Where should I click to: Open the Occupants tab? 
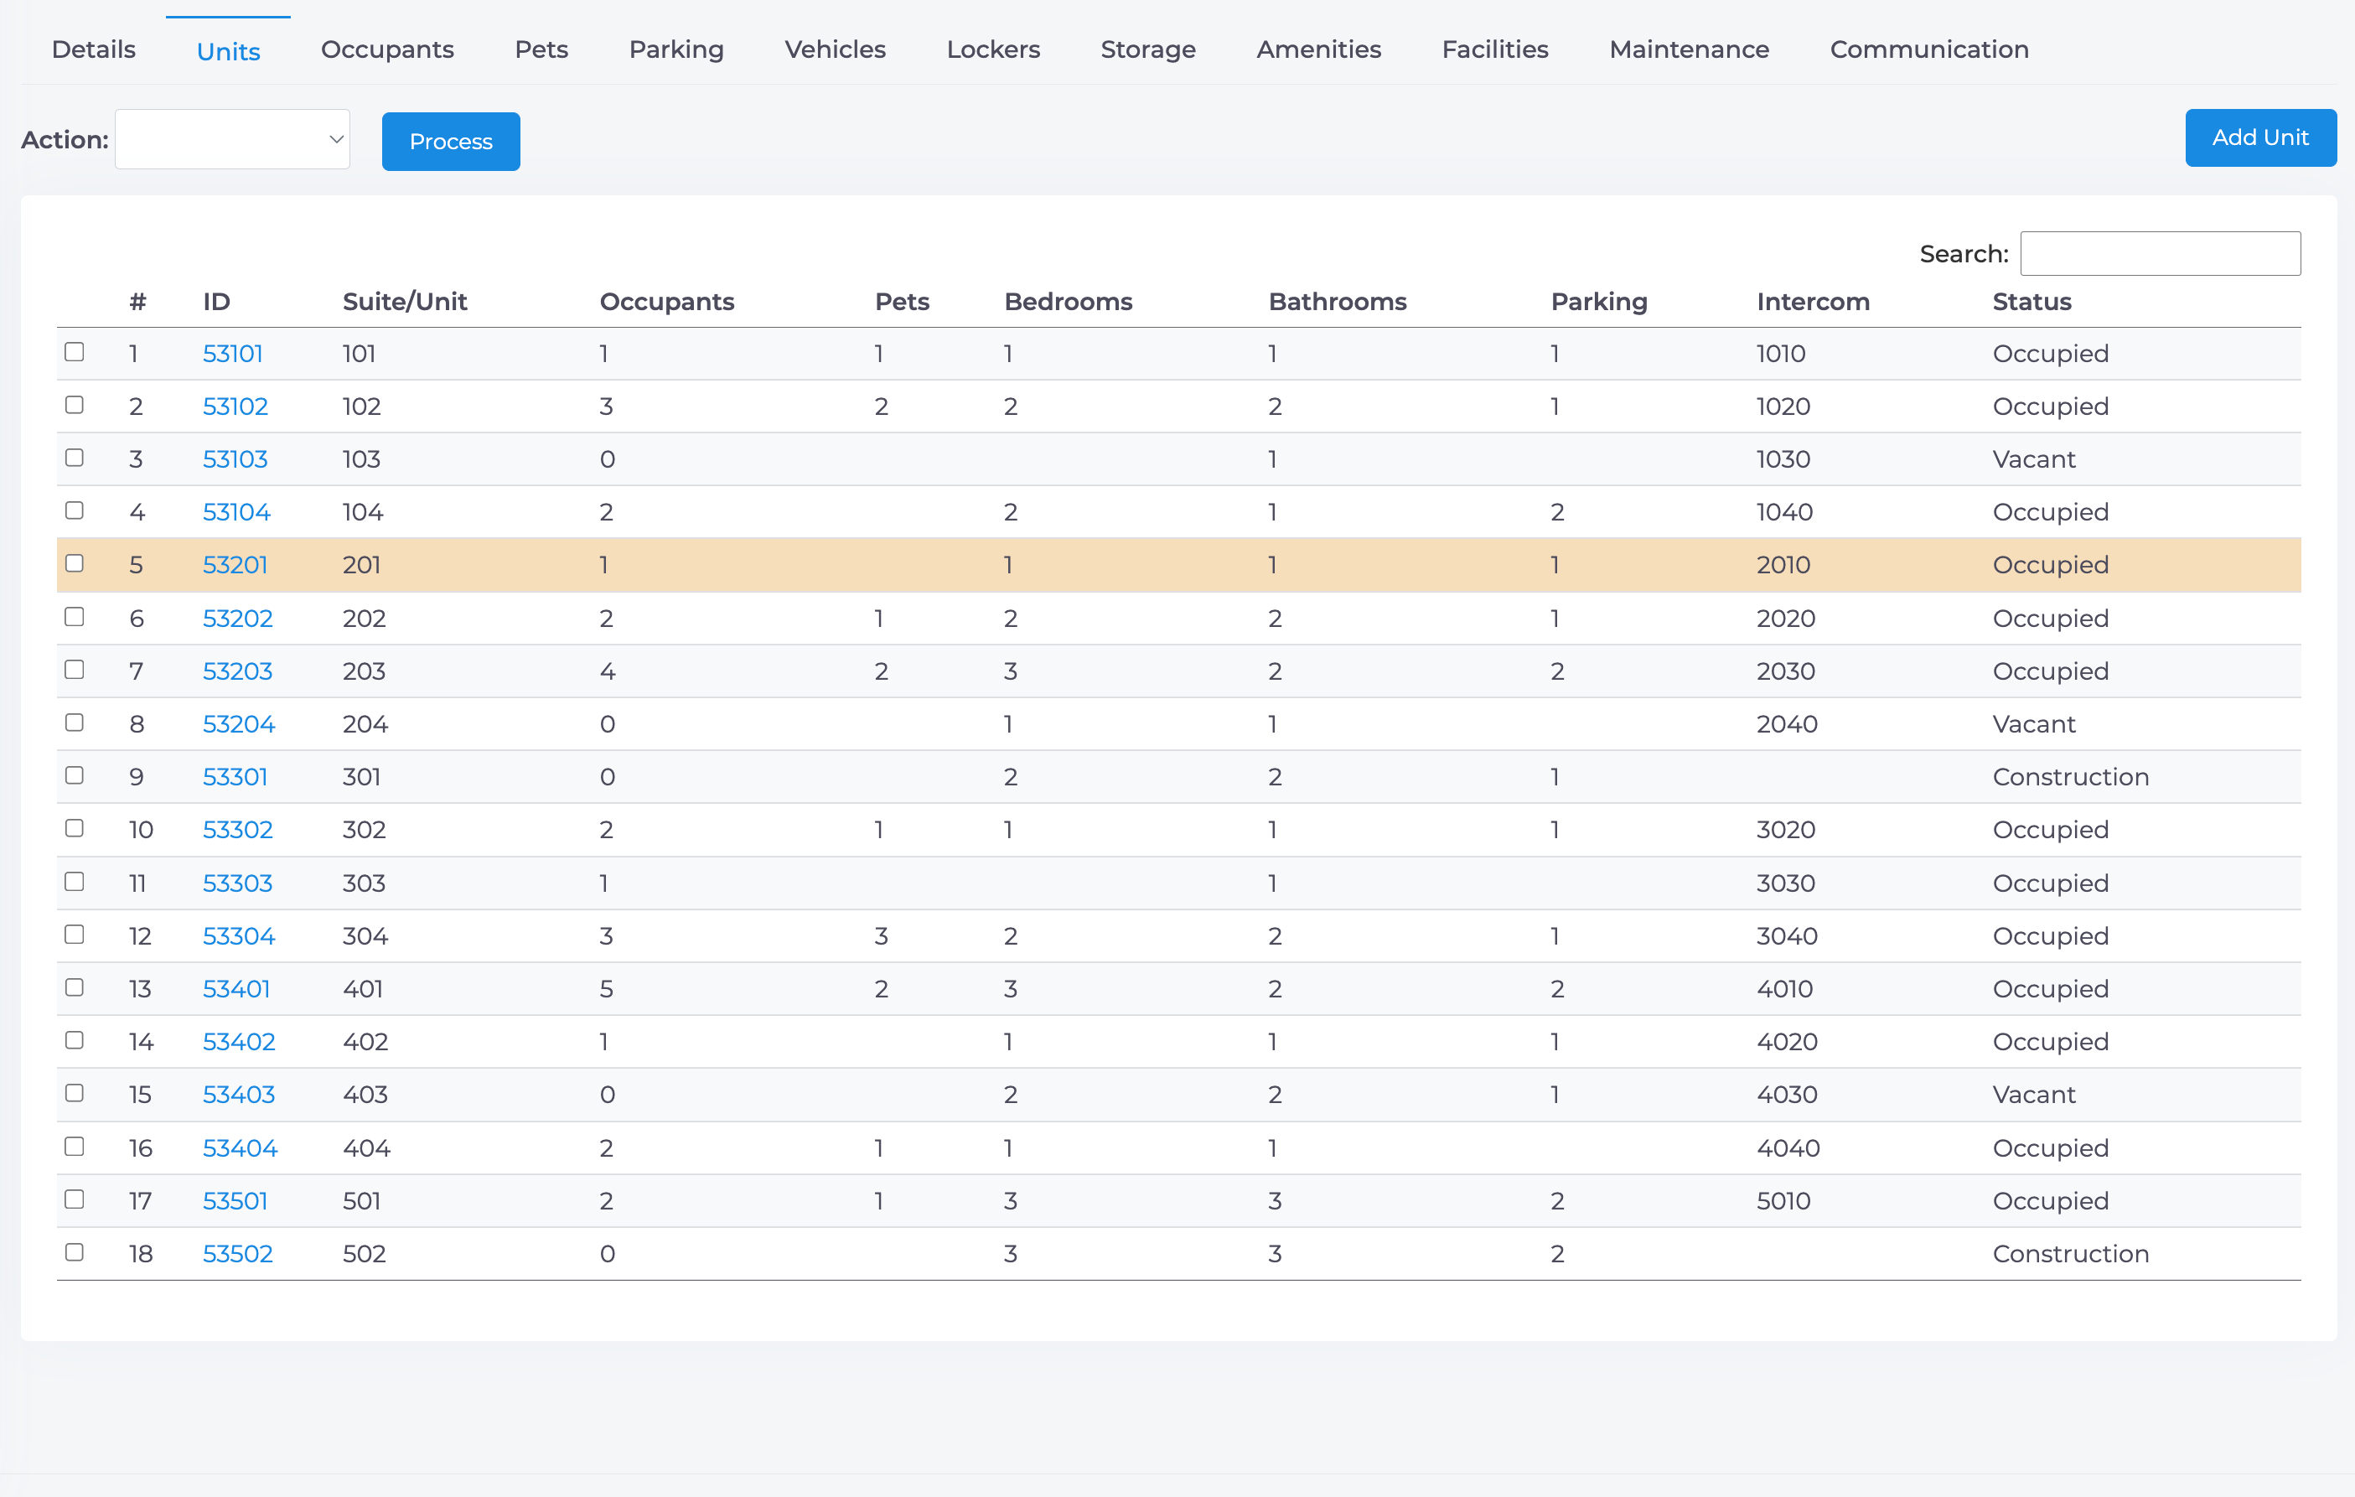387,49
